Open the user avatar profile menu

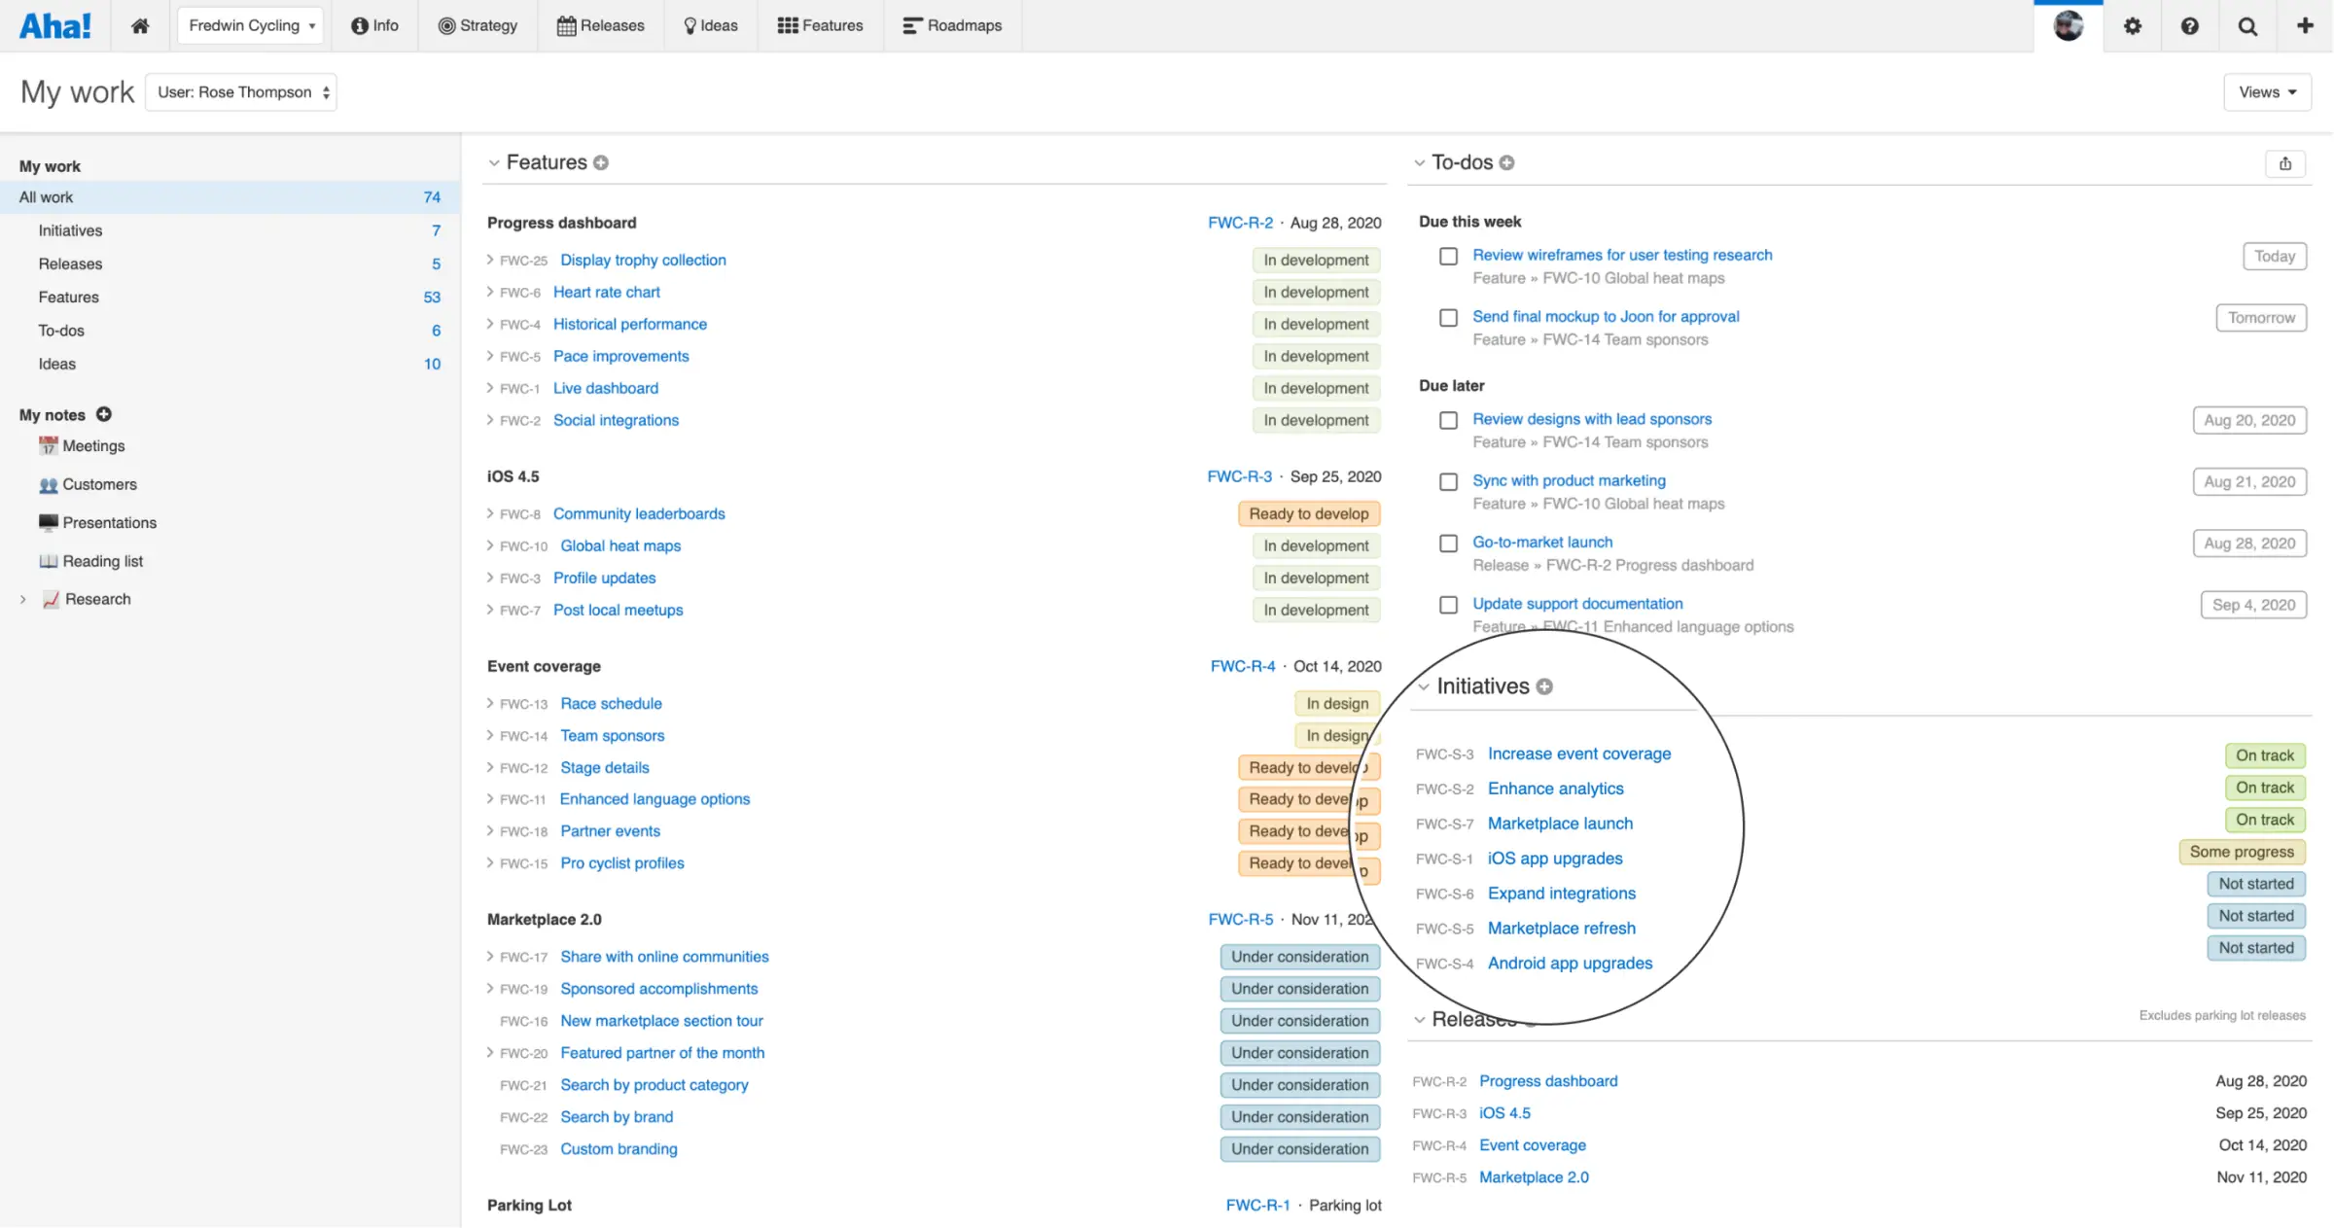click(2068, 25)
